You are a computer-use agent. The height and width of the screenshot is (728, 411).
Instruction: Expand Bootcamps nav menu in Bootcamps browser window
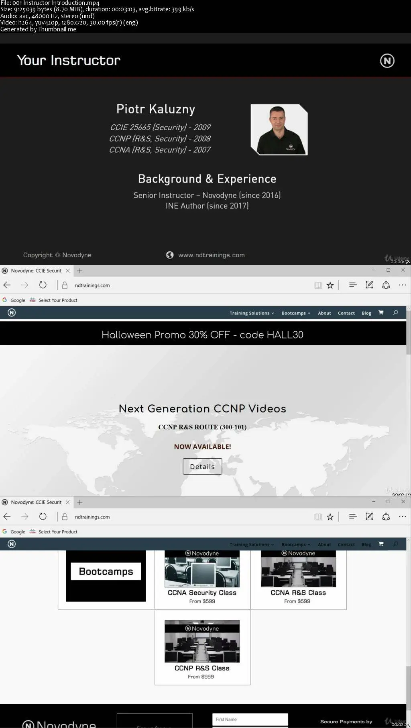click(x=296, y=545)
